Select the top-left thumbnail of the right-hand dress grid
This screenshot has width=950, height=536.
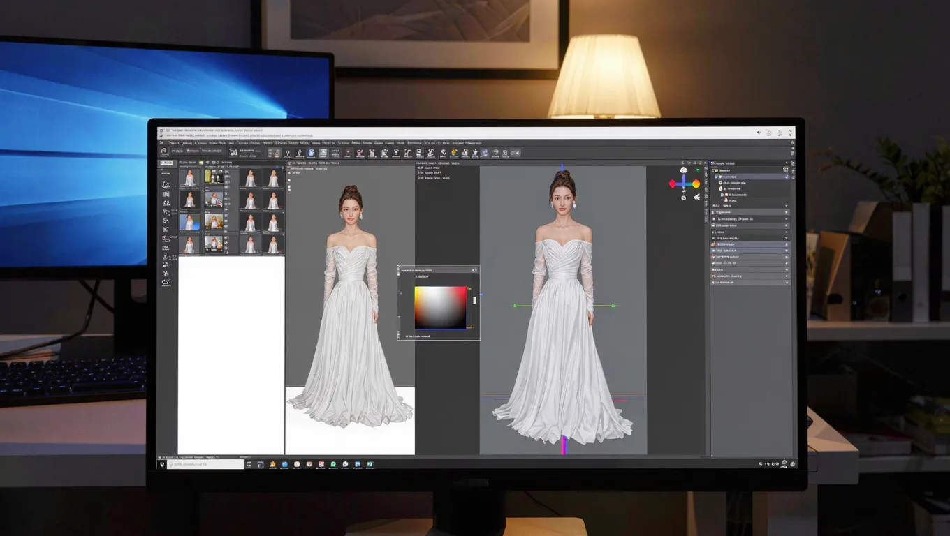tap(251, 178)
